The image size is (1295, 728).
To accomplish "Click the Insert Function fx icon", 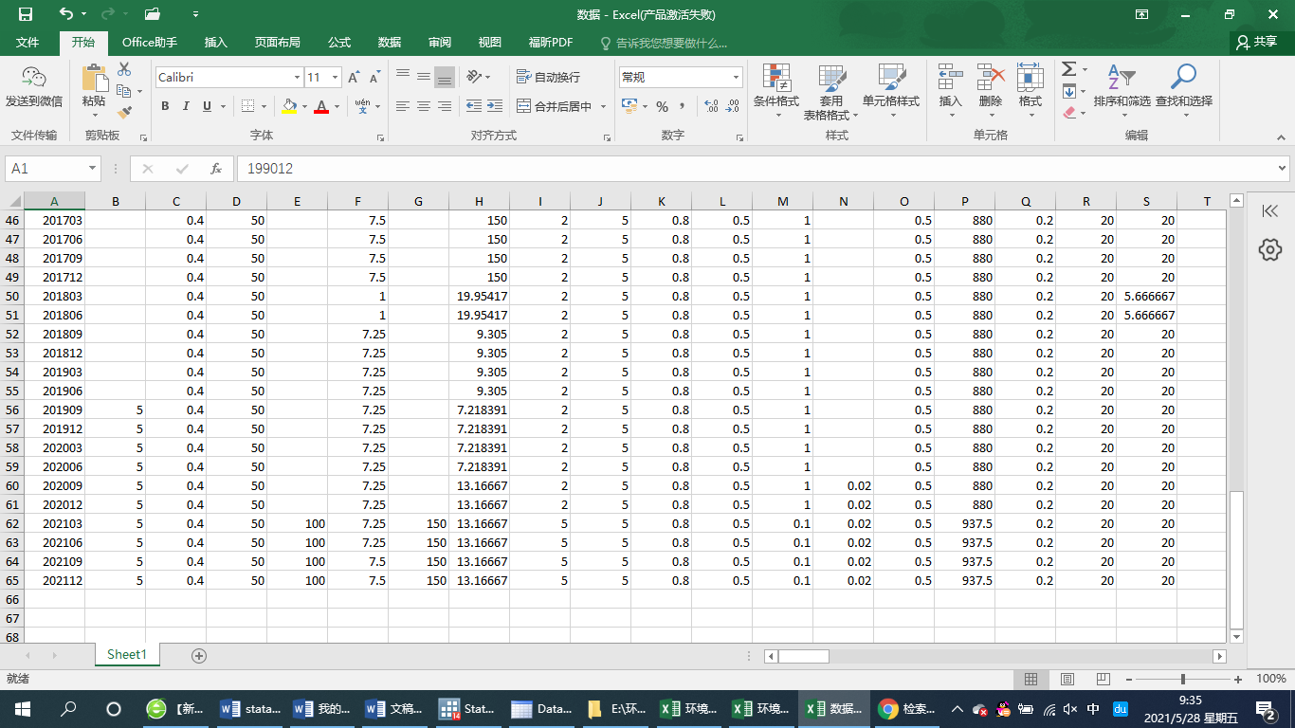I will [216, 169].
